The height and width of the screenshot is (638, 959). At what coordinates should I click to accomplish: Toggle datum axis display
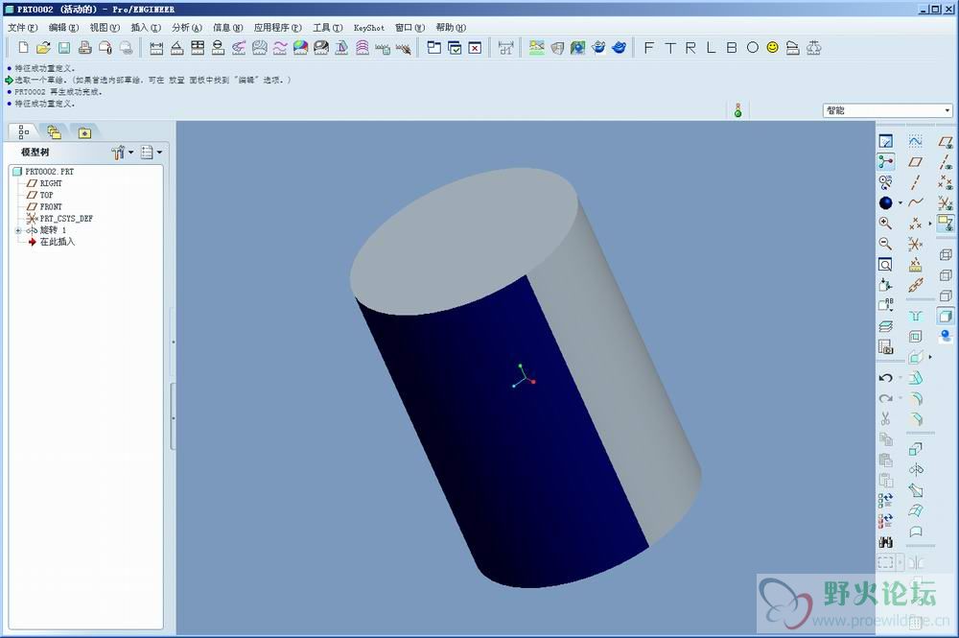[x=946, y=162]
